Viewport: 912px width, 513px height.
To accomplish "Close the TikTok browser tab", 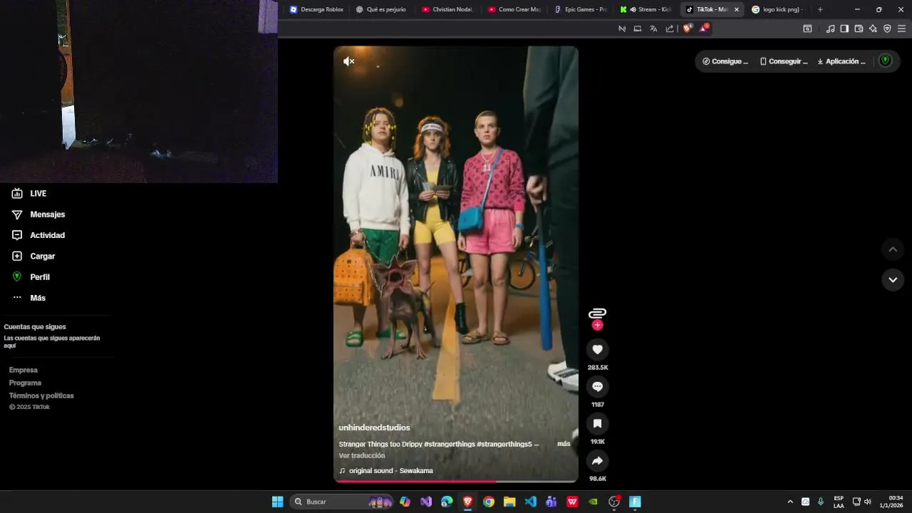I will (x=737, y=9).
